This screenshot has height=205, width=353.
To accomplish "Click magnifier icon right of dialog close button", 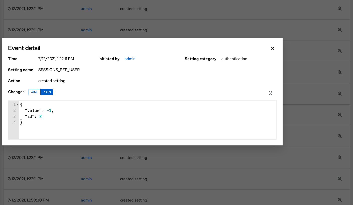I will 340,51.
